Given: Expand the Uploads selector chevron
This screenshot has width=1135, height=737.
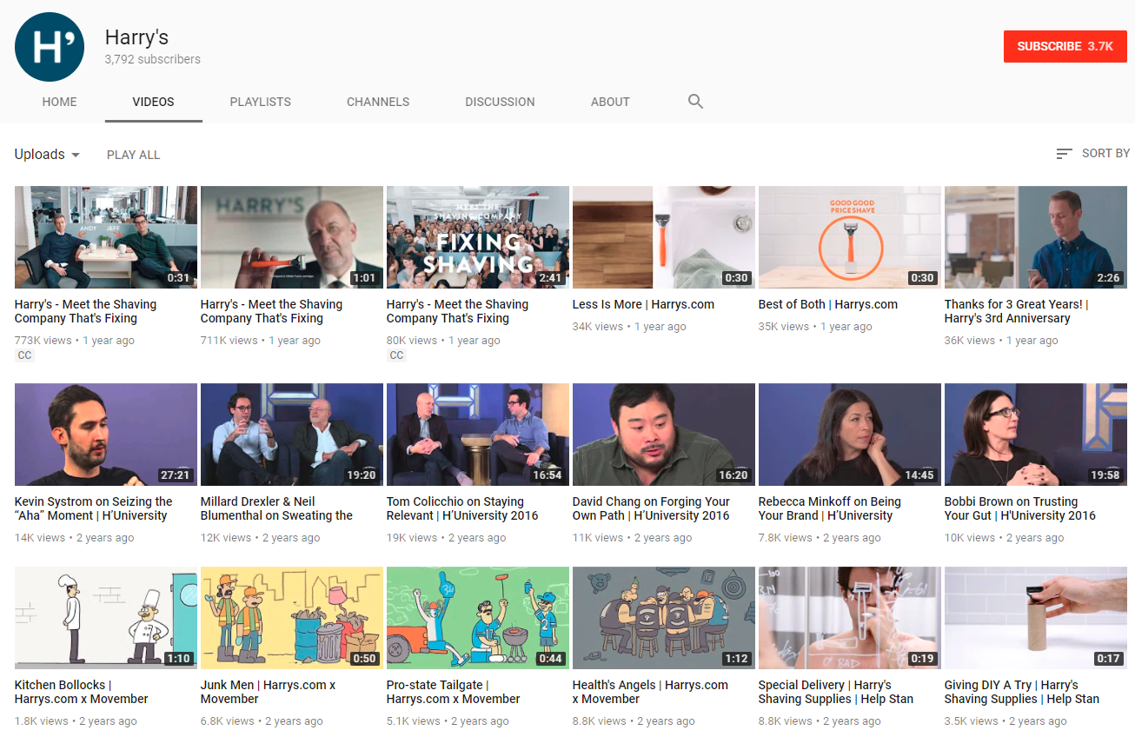Looking at the screenshot, I should pyautogui.click(x=76, y=154).
